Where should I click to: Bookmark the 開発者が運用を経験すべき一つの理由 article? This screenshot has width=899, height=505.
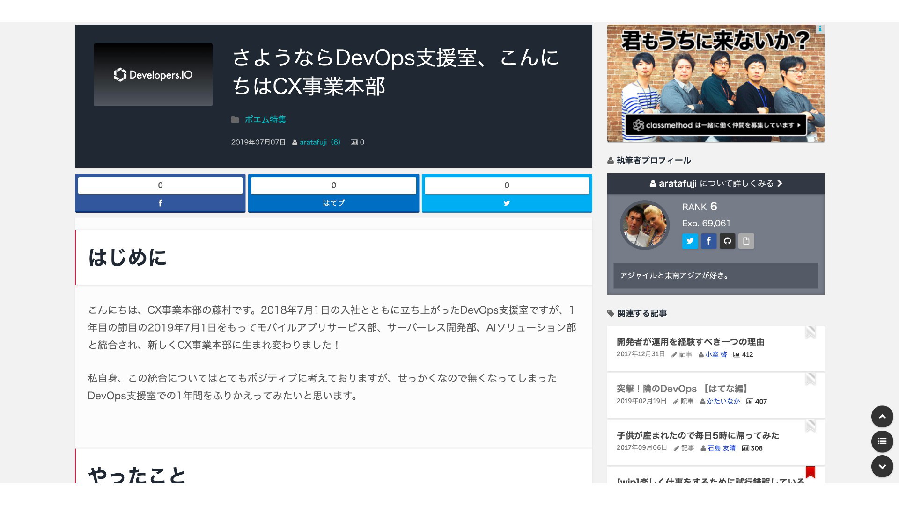click(811, 332)
